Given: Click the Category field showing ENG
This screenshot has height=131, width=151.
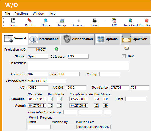Looking at the screenshot, I should tap(78, 56).
